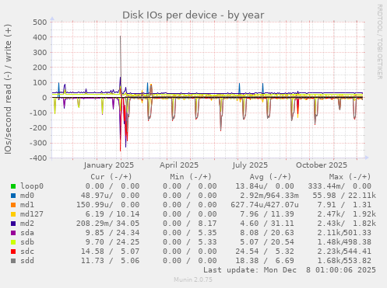Click the chart title 'Disk IOs per device - by year'

pyautogui.click(x=193, y=16)
